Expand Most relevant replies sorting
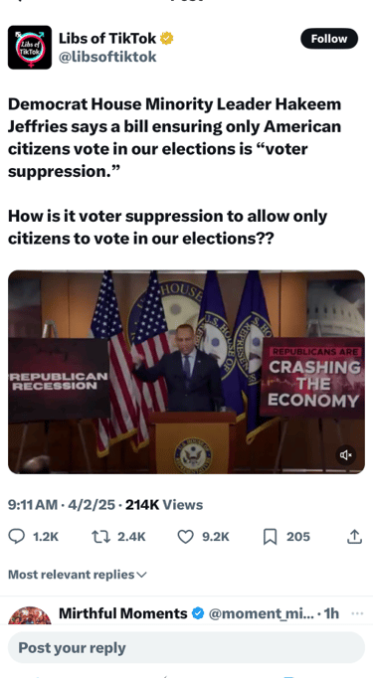 click(x=78, y=575)
